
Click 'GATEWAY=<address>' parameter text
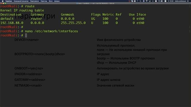[30, 80]
